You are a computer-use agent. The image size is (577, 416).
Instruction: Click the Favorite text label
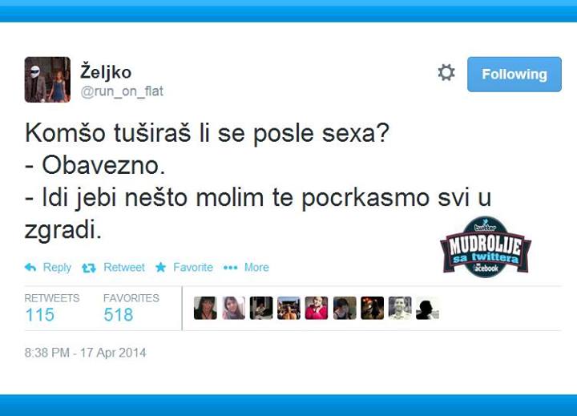coord(193,267)
